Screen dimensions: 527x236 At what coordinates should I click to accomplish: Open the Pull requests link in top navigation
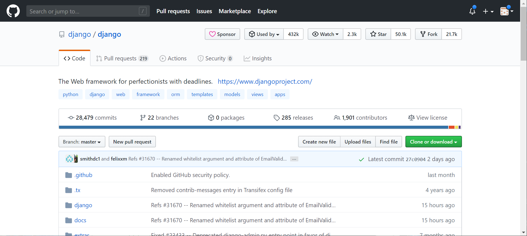tap(173, 11)
